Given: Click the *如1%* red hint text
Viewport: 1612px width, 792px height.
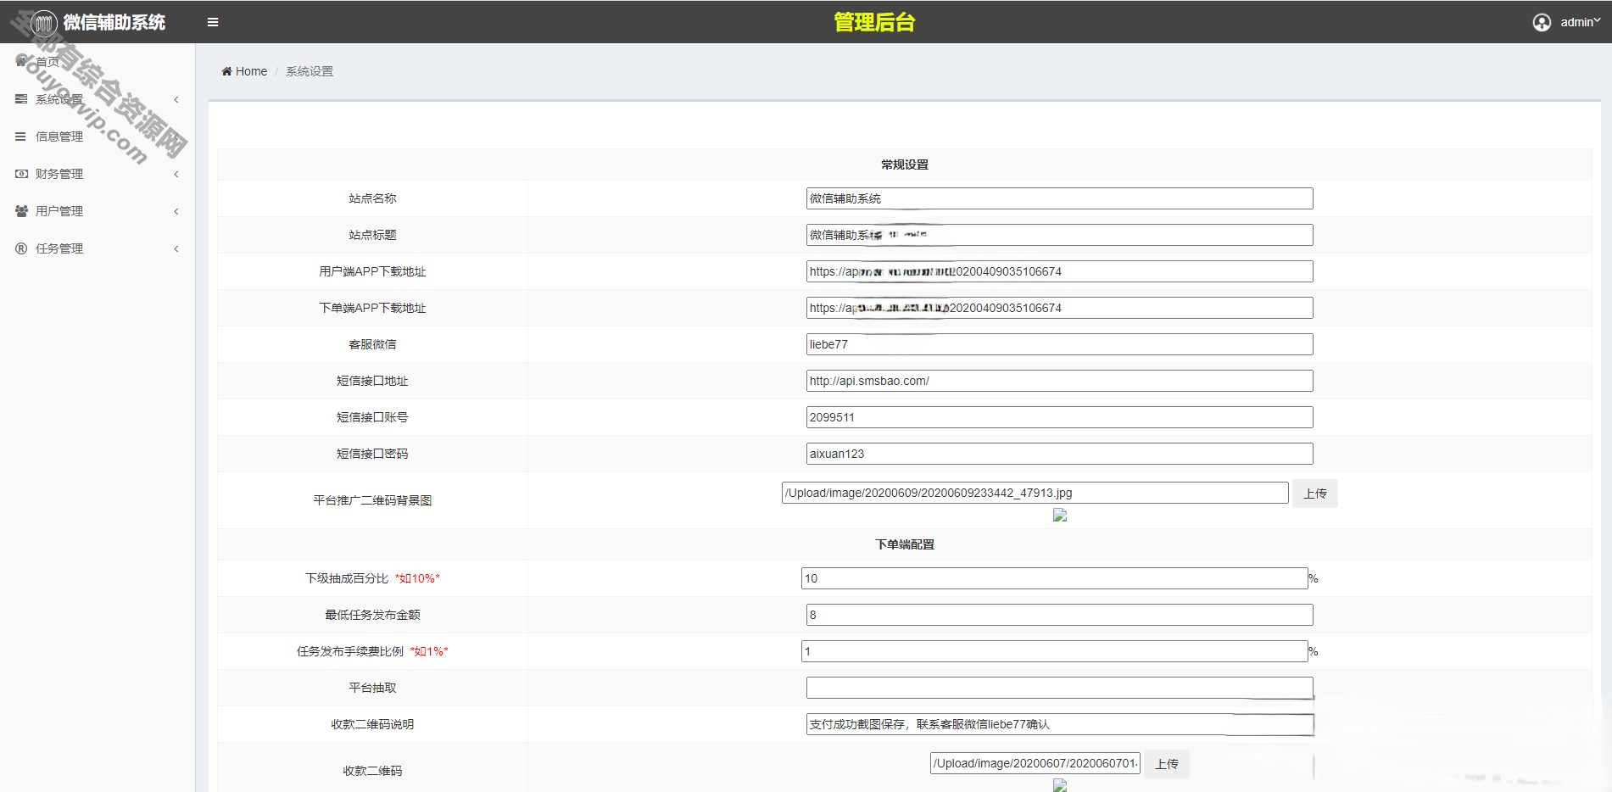Looking at the screenshot, I should tap(429, 651).
